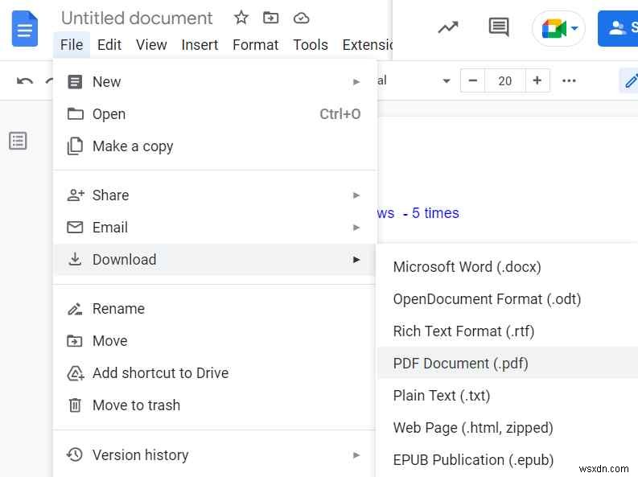Viewport: 638px width, 477px height.
Task: Expand the Version history submenu arrow
Action: [x=356, y=455]
